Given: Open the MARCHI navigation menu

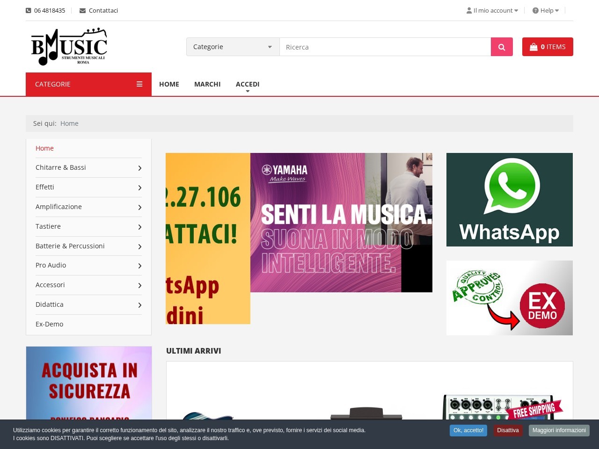Looking at the screenshot, I should pyautogui.click(x=207, y=84).
